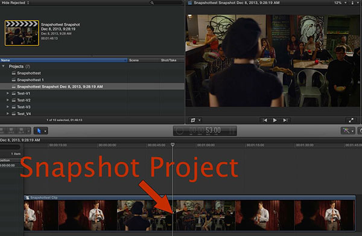The image size is (362, 236).
Task: Click timeline ruler at 00:00:15:00
Action: pos(58,145)
